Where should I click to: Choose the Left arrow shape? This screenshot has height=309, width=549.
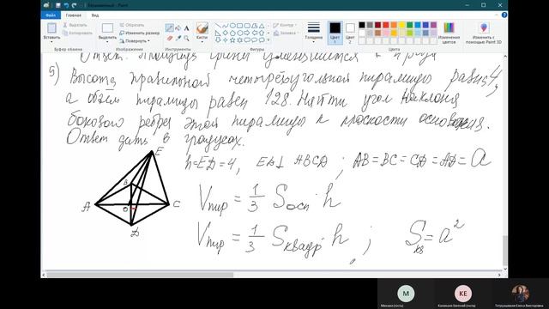255,33
